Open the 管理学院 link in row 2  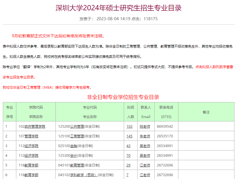click(x=31, y=136)
